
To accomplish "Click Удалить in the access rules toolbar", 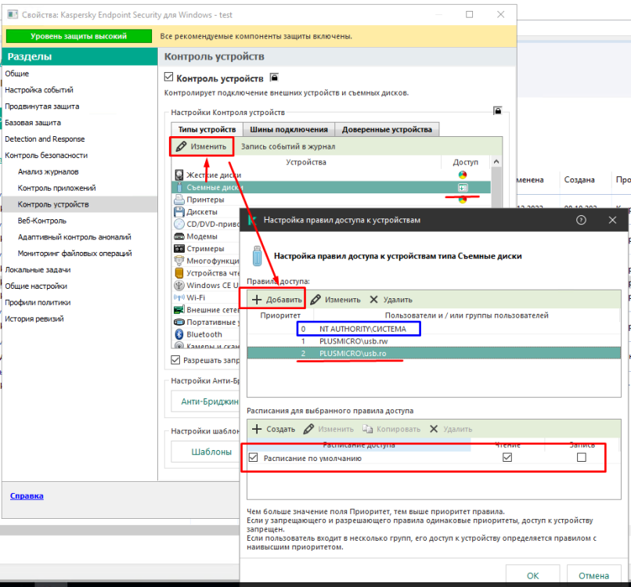I will tap(390, 300).
